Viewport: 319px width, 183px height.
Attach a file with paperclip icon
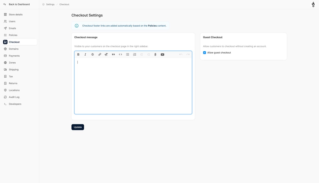pos(155,54)
